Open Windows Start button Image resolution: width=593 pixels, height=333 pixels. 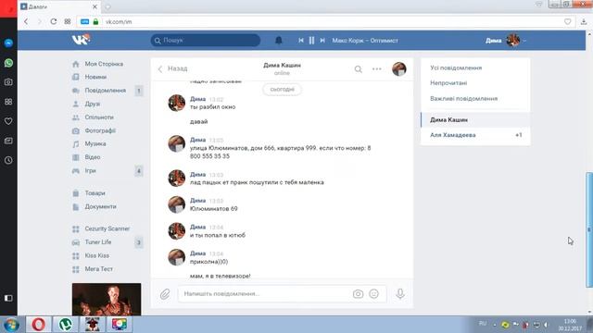point(11,325)
